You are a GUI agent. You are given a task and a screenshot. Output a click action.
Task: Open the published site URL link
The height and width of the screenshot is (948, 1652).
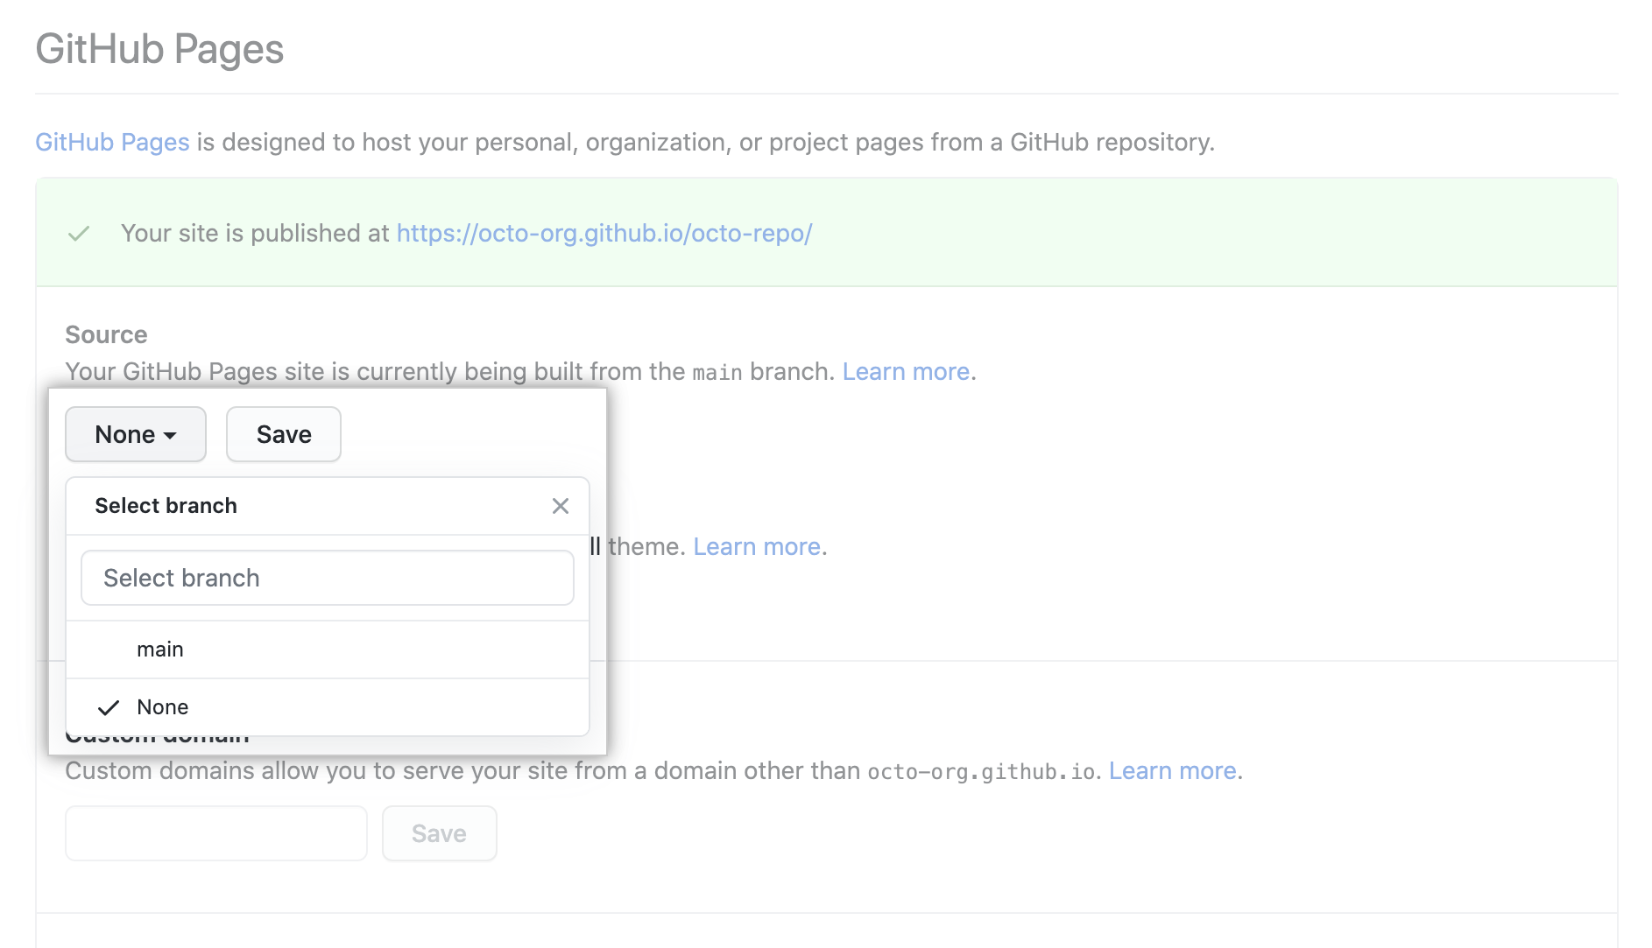coord(604,233)
